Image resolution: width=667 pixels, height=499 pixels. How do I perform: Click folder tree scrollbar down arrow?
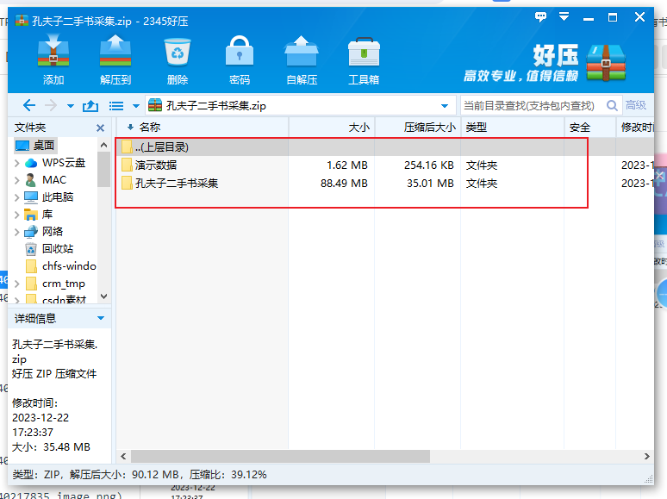(x=103, y=296)
